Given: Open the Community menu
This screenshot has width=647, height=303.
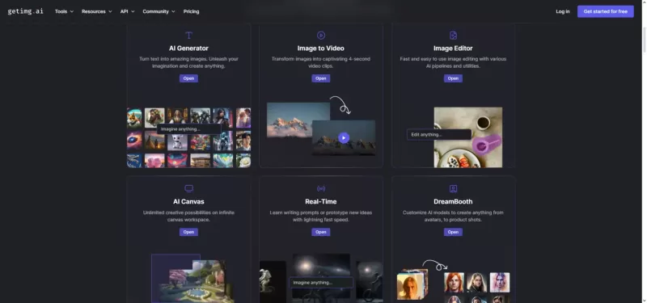Looking at the screenshot, I should click(x=159, y=11).
